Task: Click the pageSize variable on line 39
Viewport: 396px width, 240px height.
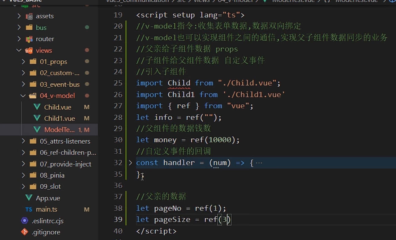Action: (x=172, y=220)
